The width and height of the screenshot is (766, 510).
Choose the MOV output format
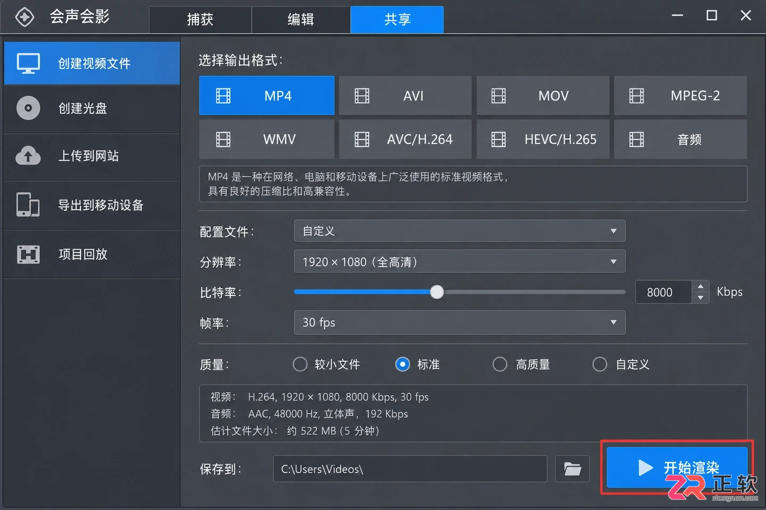[x=543, y=96]
